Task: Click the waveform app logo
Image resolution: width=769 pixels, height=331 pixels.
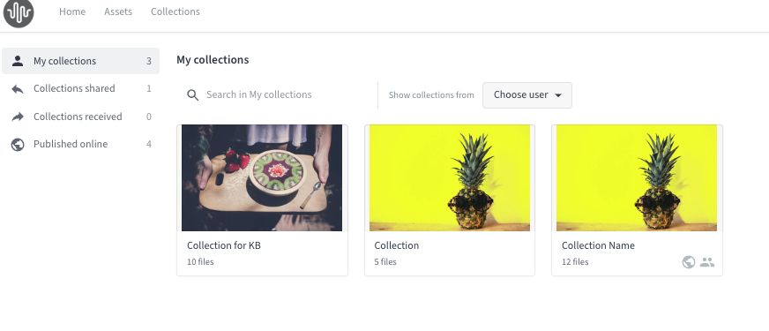Action: point(19,12)
